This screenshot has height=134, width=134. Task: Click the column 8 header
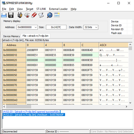[x=72, y=45]
